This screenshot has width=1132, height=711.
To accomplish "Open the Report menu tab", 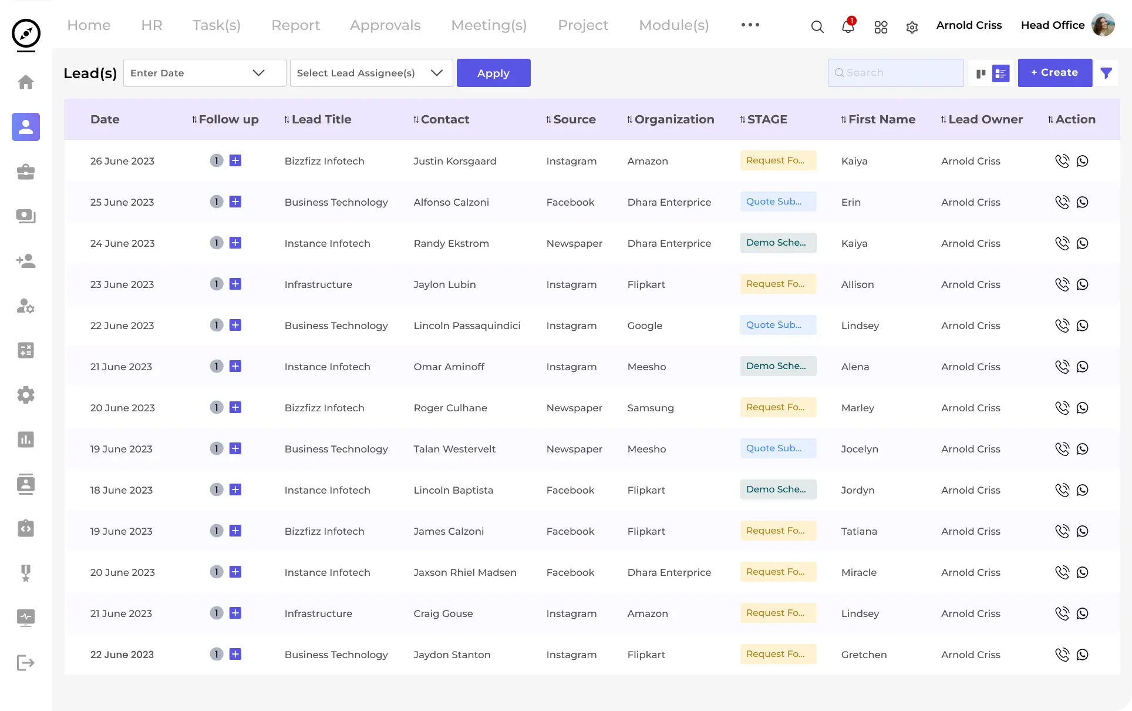I will pos(295,25).
